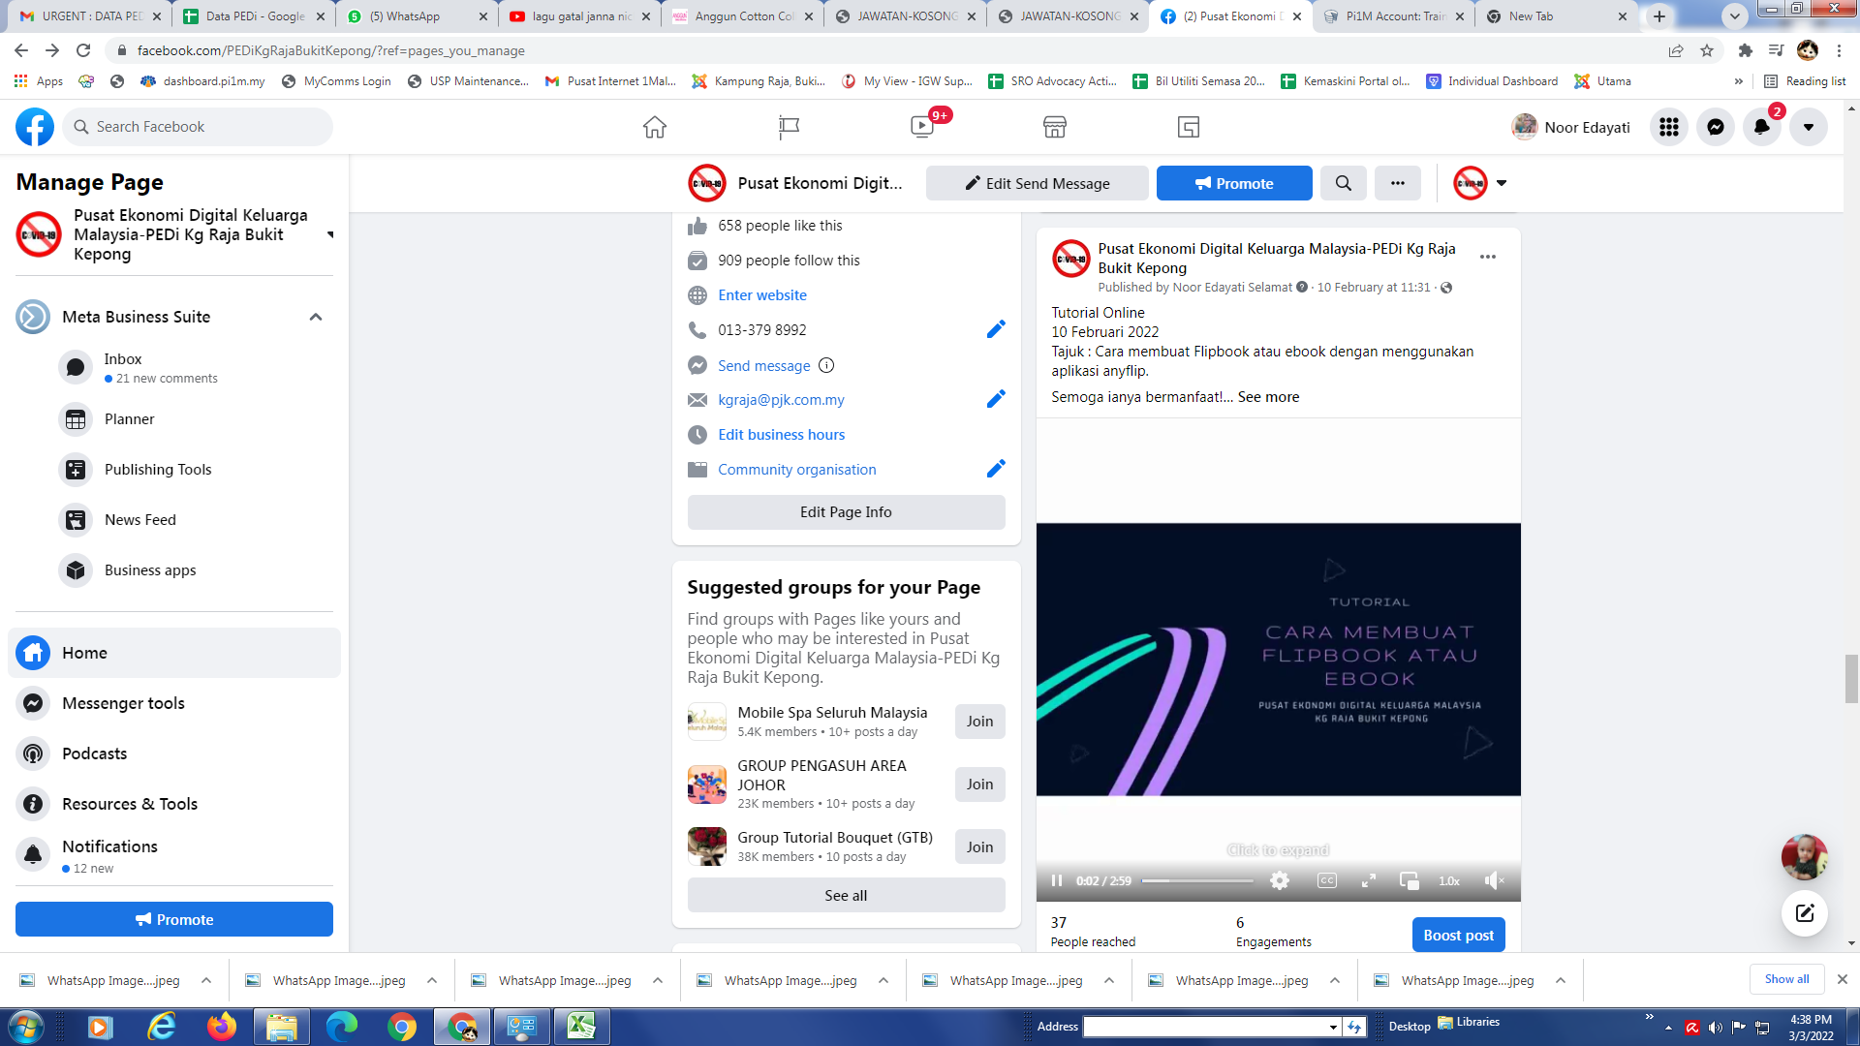Open account dropdown arrow in header
This screenshot has height=1046, width=1860.
tap(1808, 127)
